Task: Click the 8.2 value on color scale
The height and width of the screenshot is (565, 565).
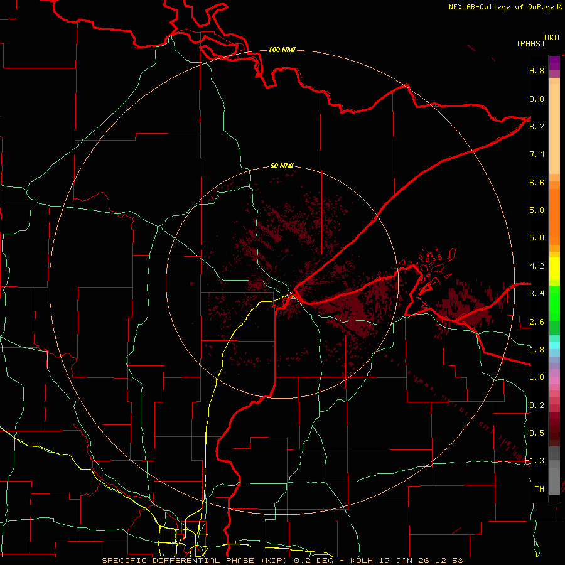Action: point(537,126)
